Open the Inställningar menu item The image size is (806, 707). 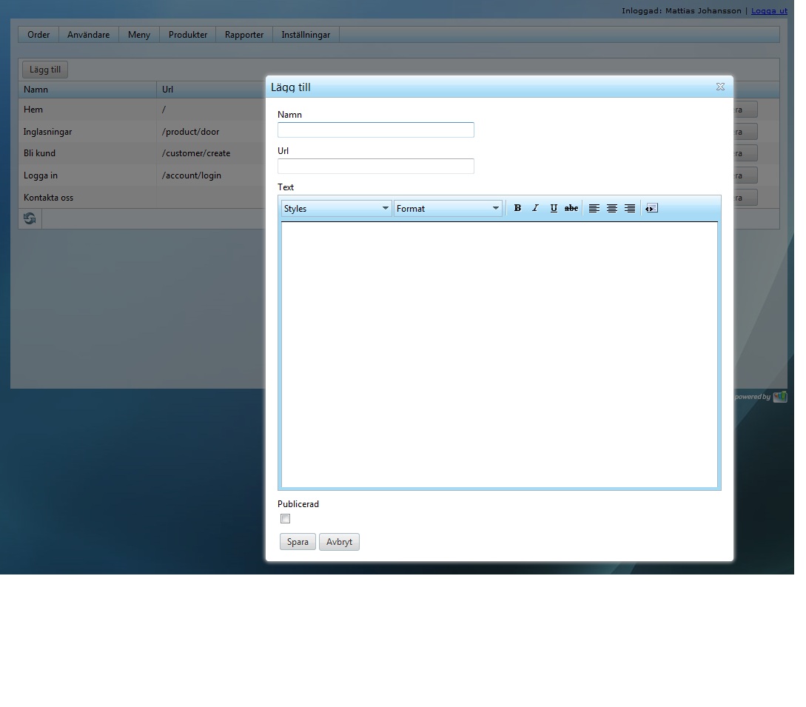[306, 35]
